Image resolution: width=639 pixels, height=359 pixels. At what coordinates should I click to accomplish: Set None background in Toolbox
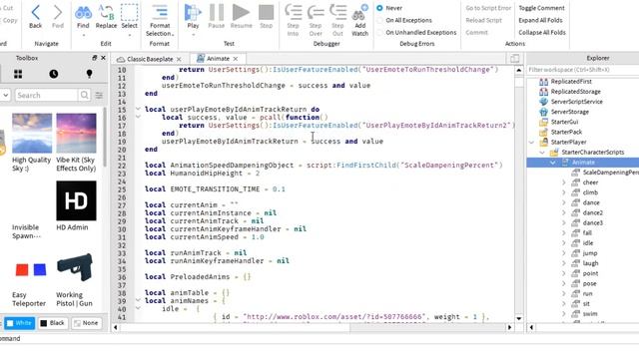(86, 323)
